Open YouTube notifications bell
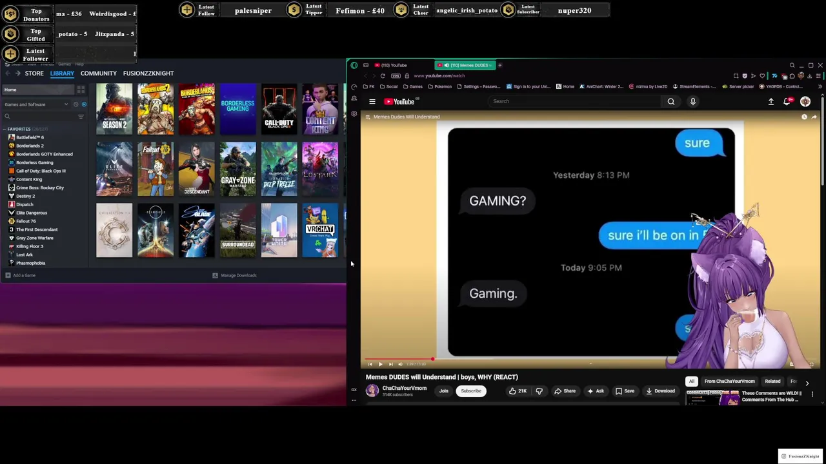The height and width of the screenshot is (464, 826). [787, 101]
